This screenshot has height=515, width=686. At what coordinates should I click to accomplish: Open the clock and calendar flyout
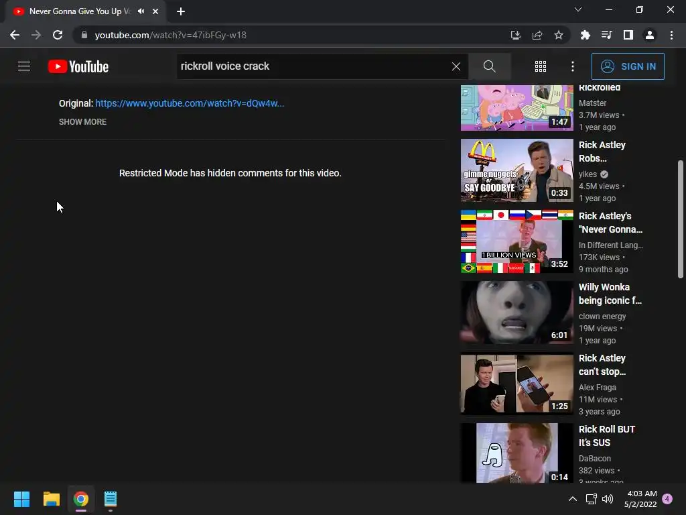640,499
